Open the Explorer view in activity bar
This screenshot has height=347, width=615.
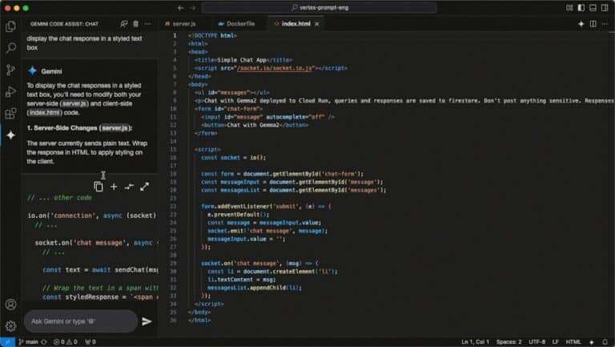tap(11, 26)
